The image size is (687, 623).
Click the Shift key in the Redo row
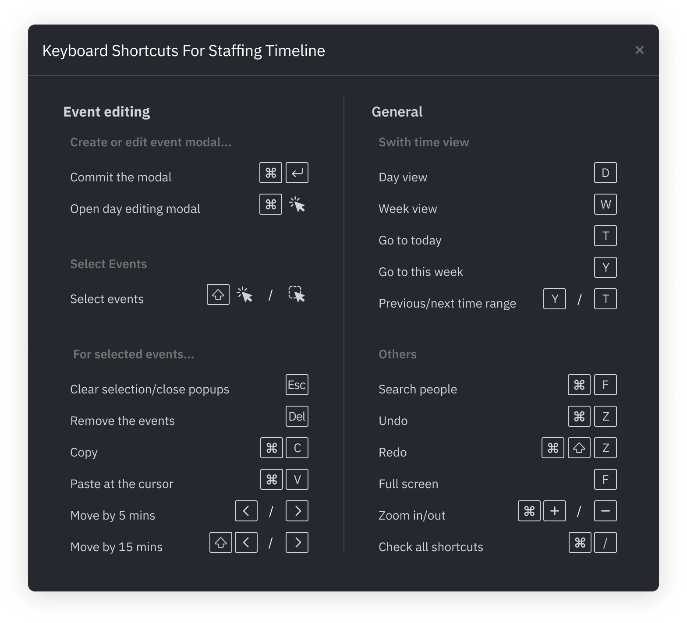579,448
